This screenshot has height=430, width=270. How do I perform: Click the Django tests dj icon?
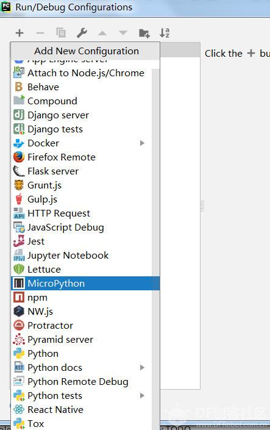coord(19,129)
